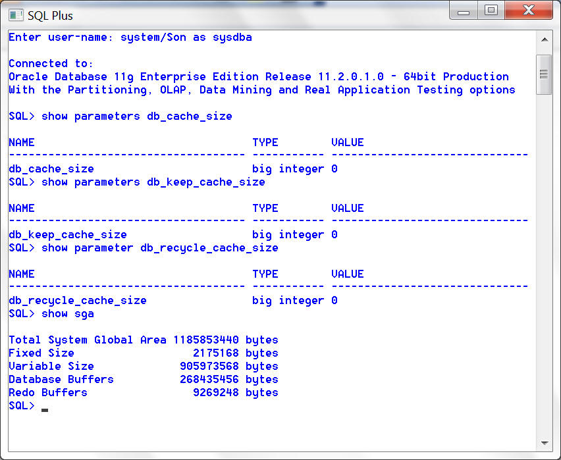Click the 'Enter user-name: system/Son as sysdba' line
The image size is (561, 460).
130,38
